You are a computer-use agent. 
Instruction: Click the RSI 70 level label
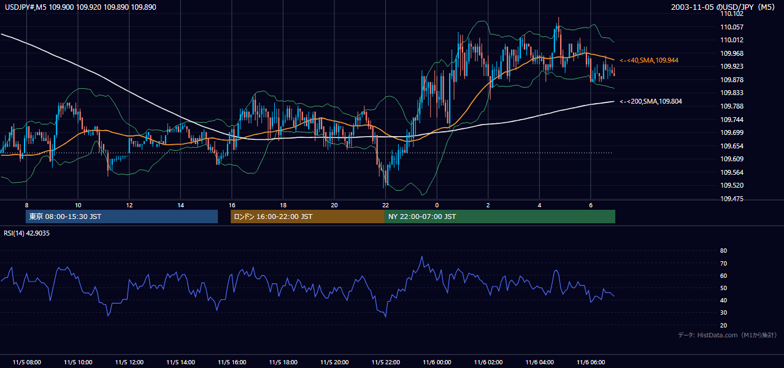pos(723,263)
